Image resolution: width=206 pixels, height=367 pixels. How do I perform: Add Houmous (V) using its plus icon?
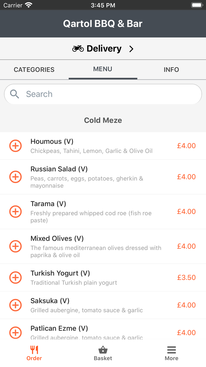15,146
